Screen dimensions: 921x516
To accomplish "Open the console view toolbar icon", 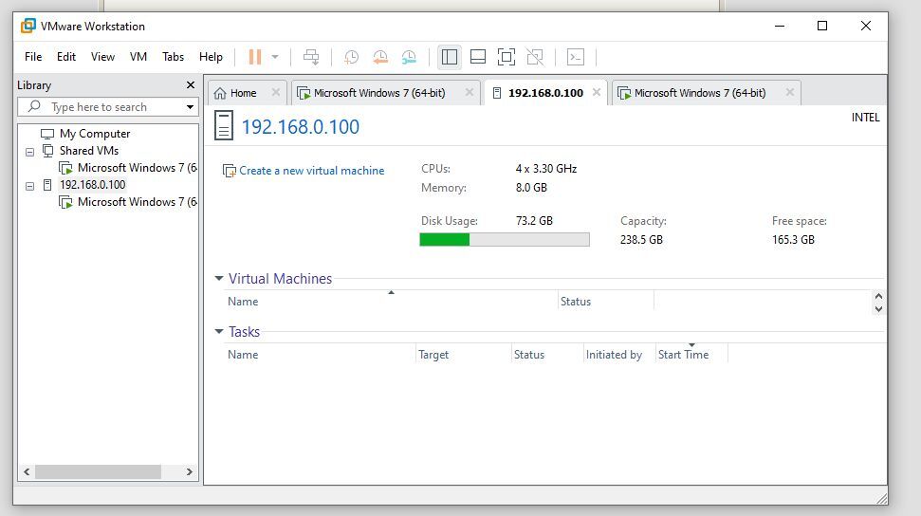I will point(576,57).
